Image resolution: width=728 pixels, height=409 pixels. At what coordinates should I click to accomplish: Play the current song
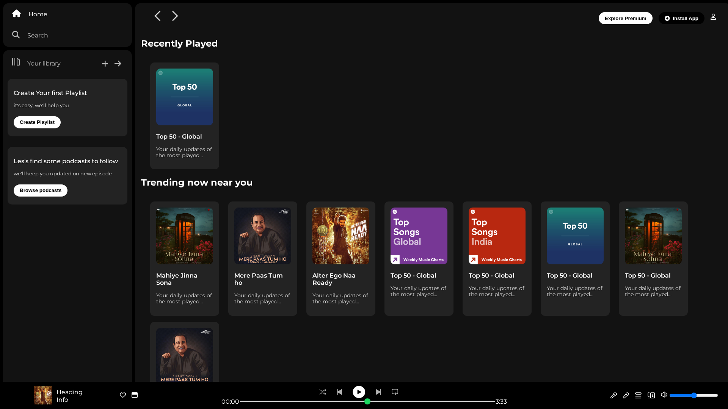click(359, 392)
